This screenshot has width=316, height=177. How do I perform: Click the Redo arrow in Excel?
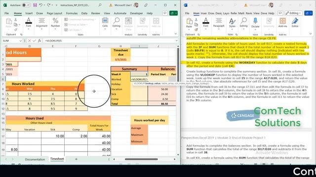(x=49, y=5)
